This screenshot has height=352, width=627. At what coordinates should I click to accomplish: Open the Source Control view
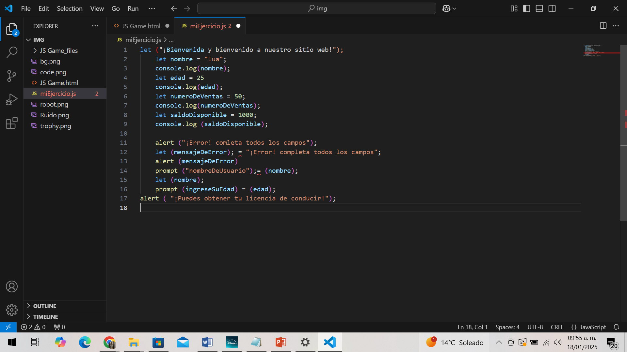12,76
